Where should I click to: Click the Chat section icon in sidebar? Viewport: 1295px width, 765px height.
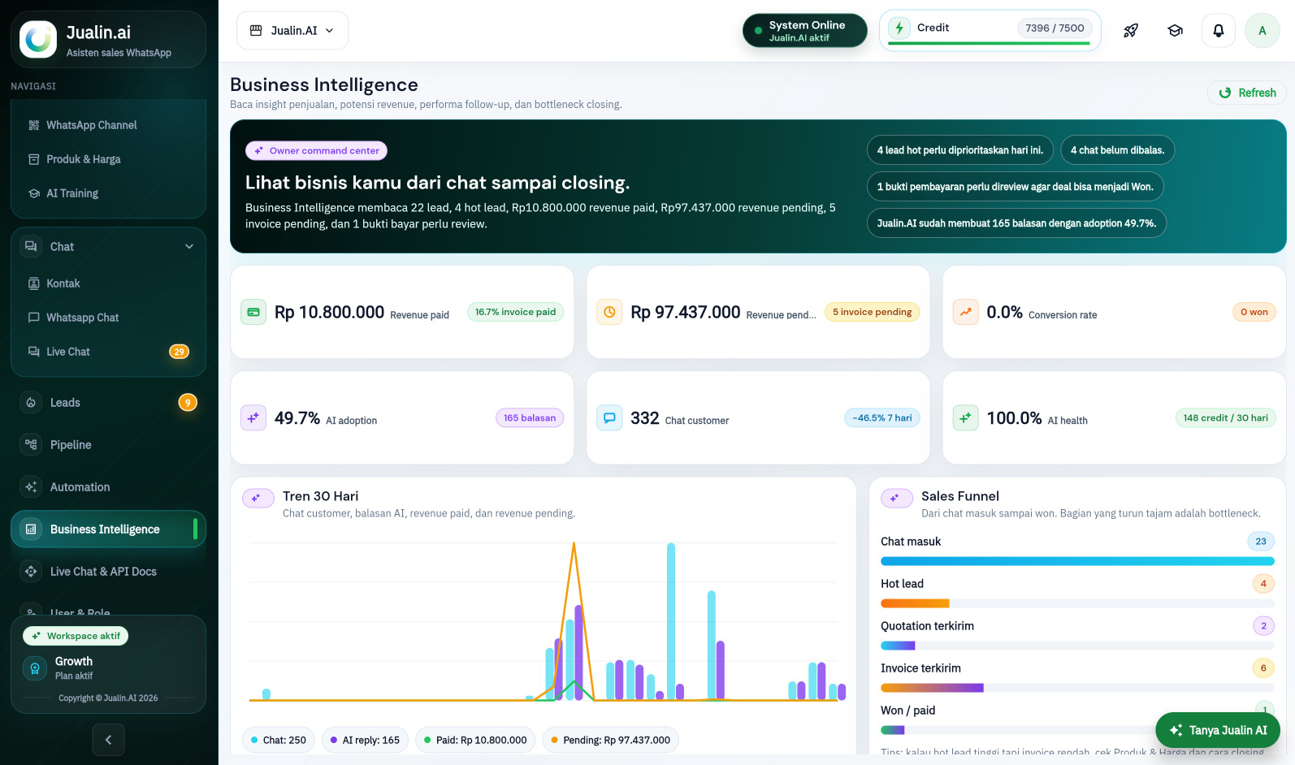[x=31, y=247]
